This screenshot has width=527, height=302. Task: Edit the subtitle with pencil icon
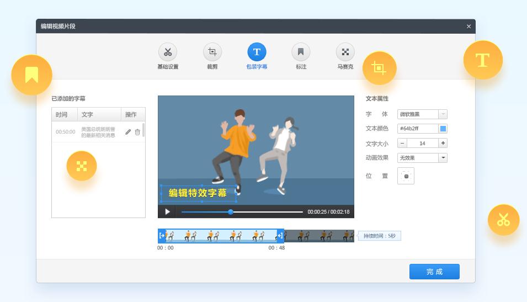click(x=128, y=132)
